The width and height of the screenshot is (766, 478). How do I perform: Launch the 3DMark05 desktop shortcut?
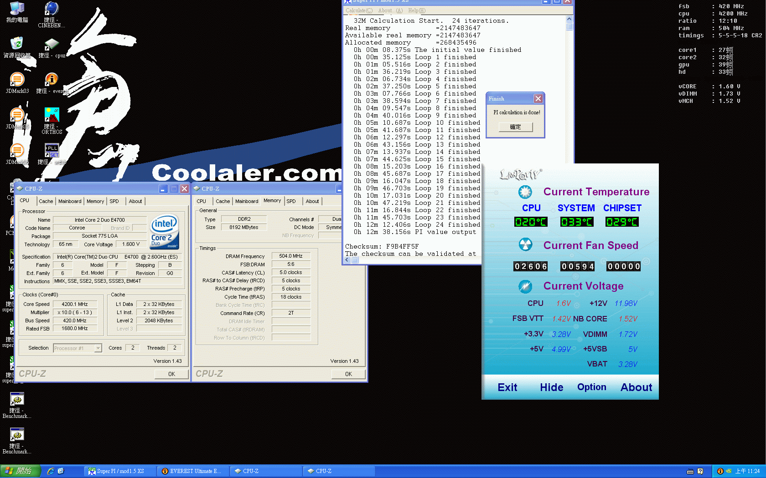point(17,118)
